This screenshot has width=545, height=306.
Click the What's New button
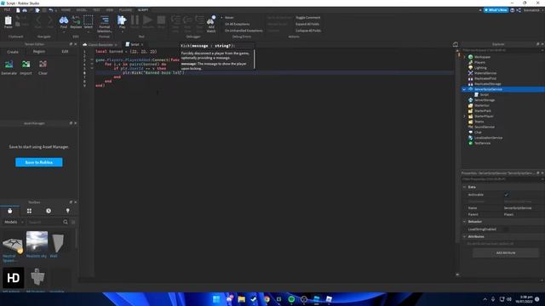(496, 10)
